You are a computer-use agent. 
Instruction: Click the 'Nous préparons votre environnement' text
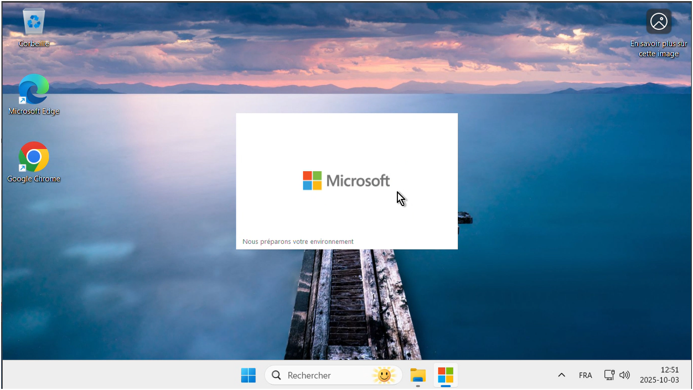[298, 242]
